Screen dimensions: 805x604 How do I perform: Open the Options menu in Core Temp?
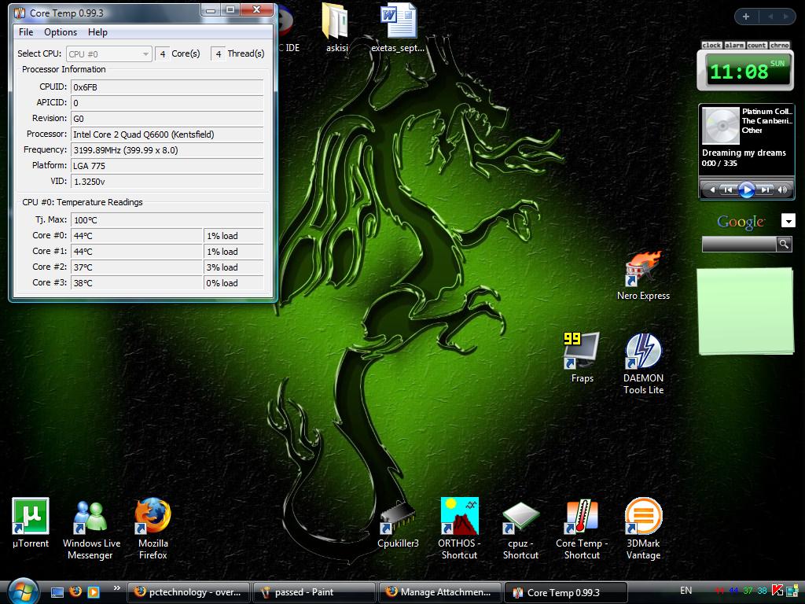(x=61, y=32)
